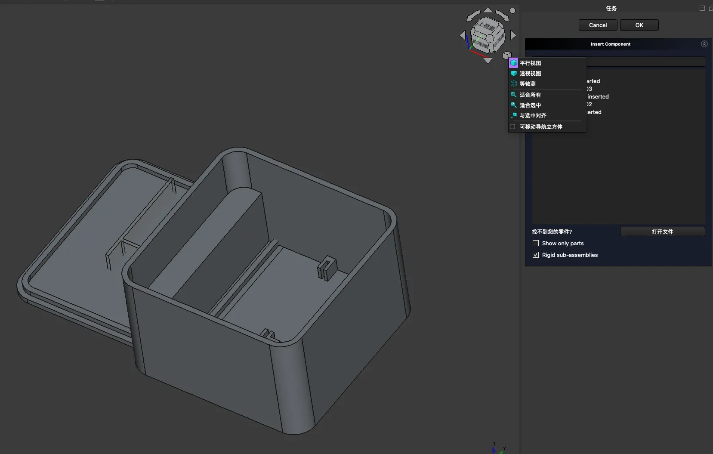Click the round dot beside navigation cube

pos(512,10)
